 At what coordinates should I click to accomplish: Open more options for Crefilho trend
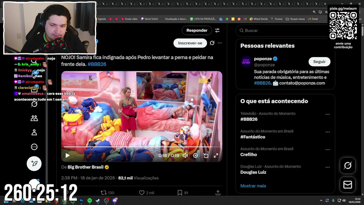pos(328,149)
